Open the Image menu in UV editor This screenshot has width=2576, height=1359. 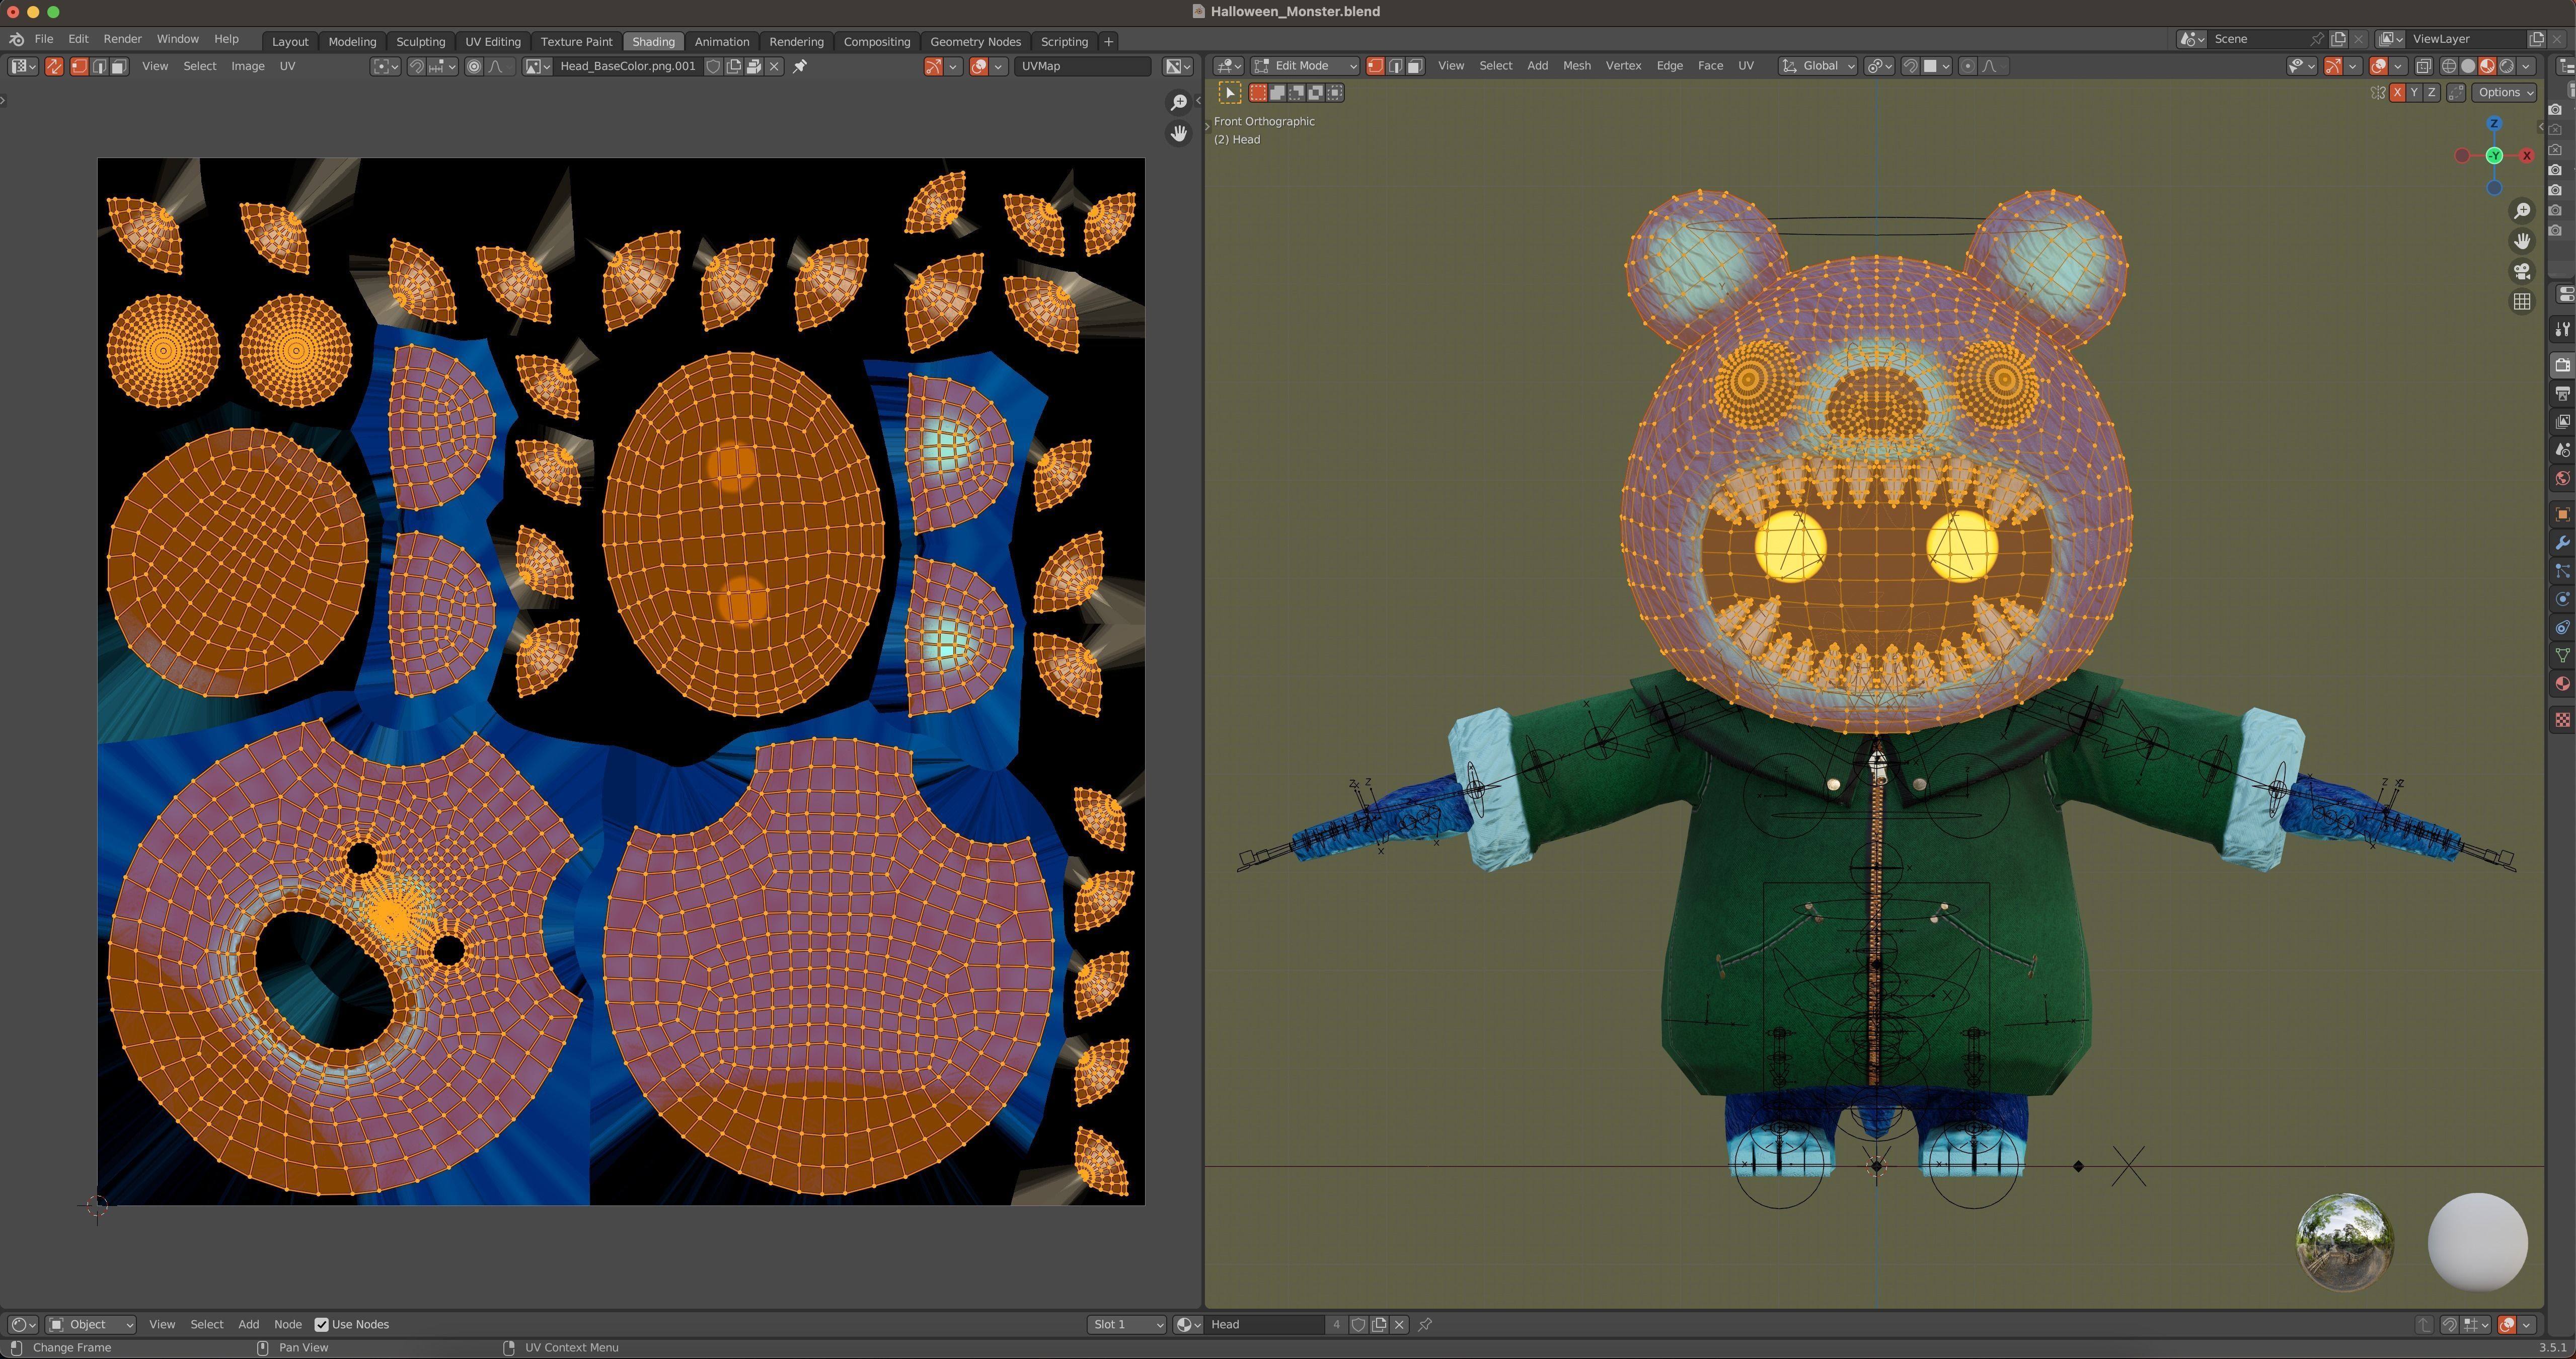(x=248, y=66)
